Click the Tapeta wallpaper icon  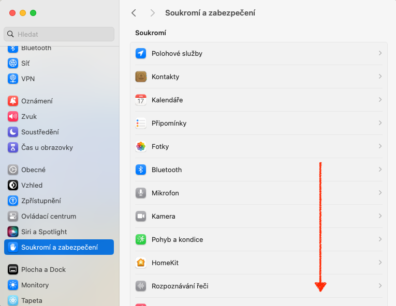coord(13,300)
